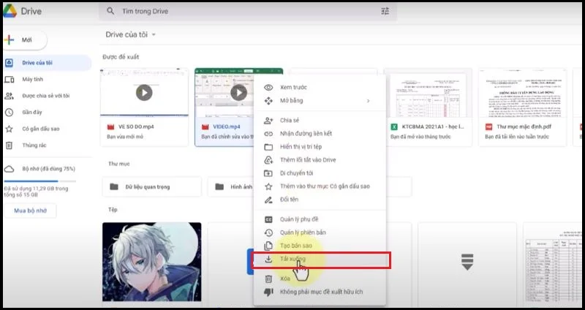Click the search magnifier icon
Screen dimensions: 585x310
point(110,11)
